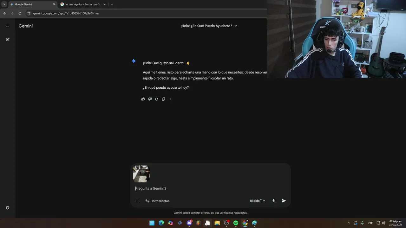Open the Gemini main menu hamburger icon
The height and width of the screenshot is (228, 406).
(8, 26)
